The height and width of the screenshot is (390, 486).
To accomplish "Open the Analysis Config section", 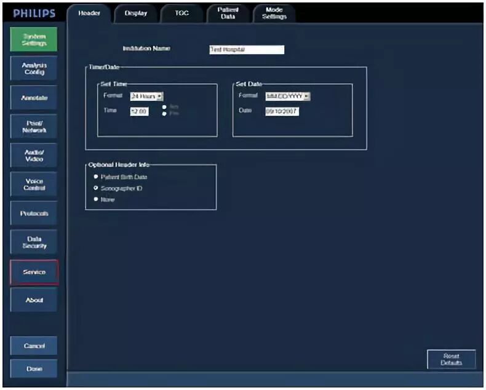I will click(33, 68).
